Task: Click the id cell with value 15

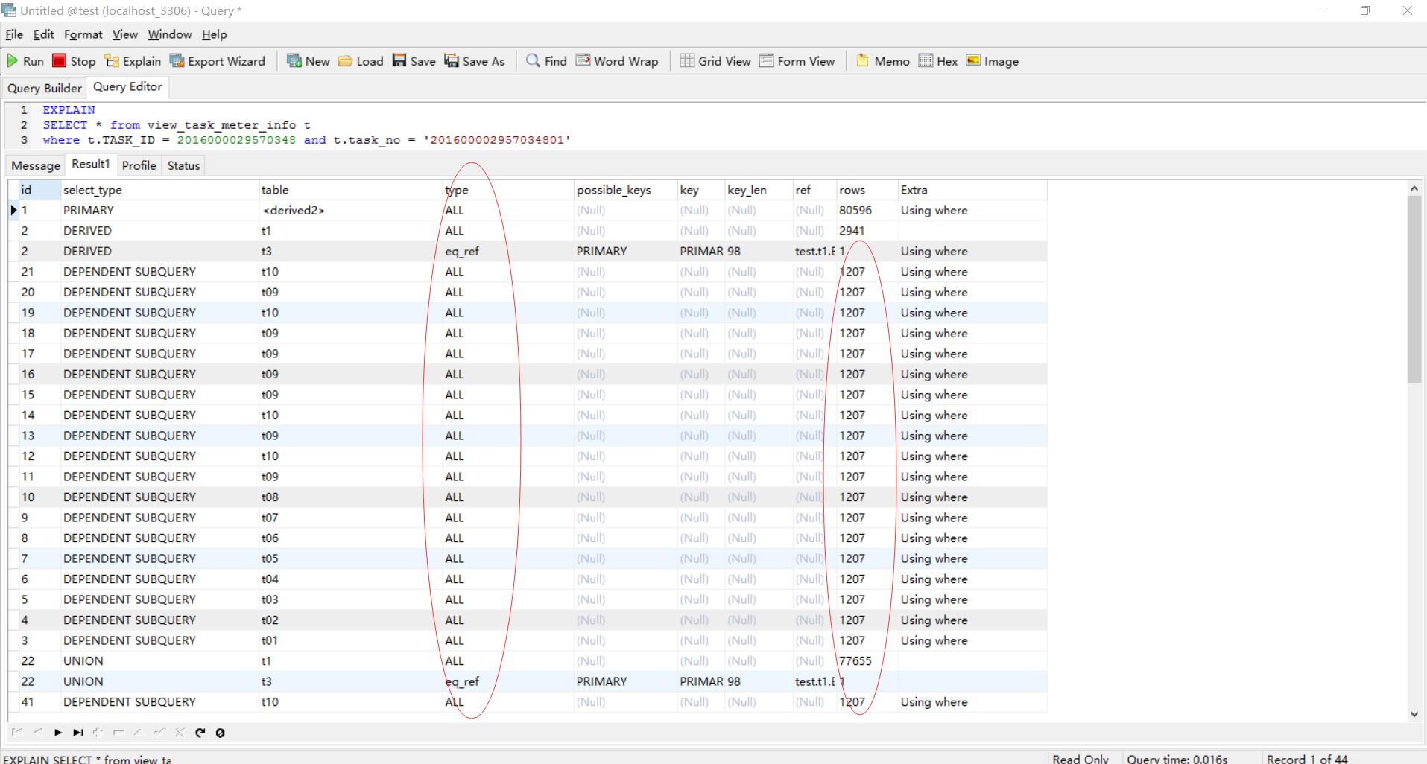Action: pyautogui.click(x=39, y=395)
